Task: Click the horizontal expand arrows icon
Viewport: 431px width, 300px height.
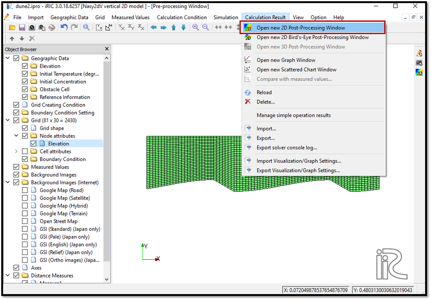Action: (x=218, y=27)
